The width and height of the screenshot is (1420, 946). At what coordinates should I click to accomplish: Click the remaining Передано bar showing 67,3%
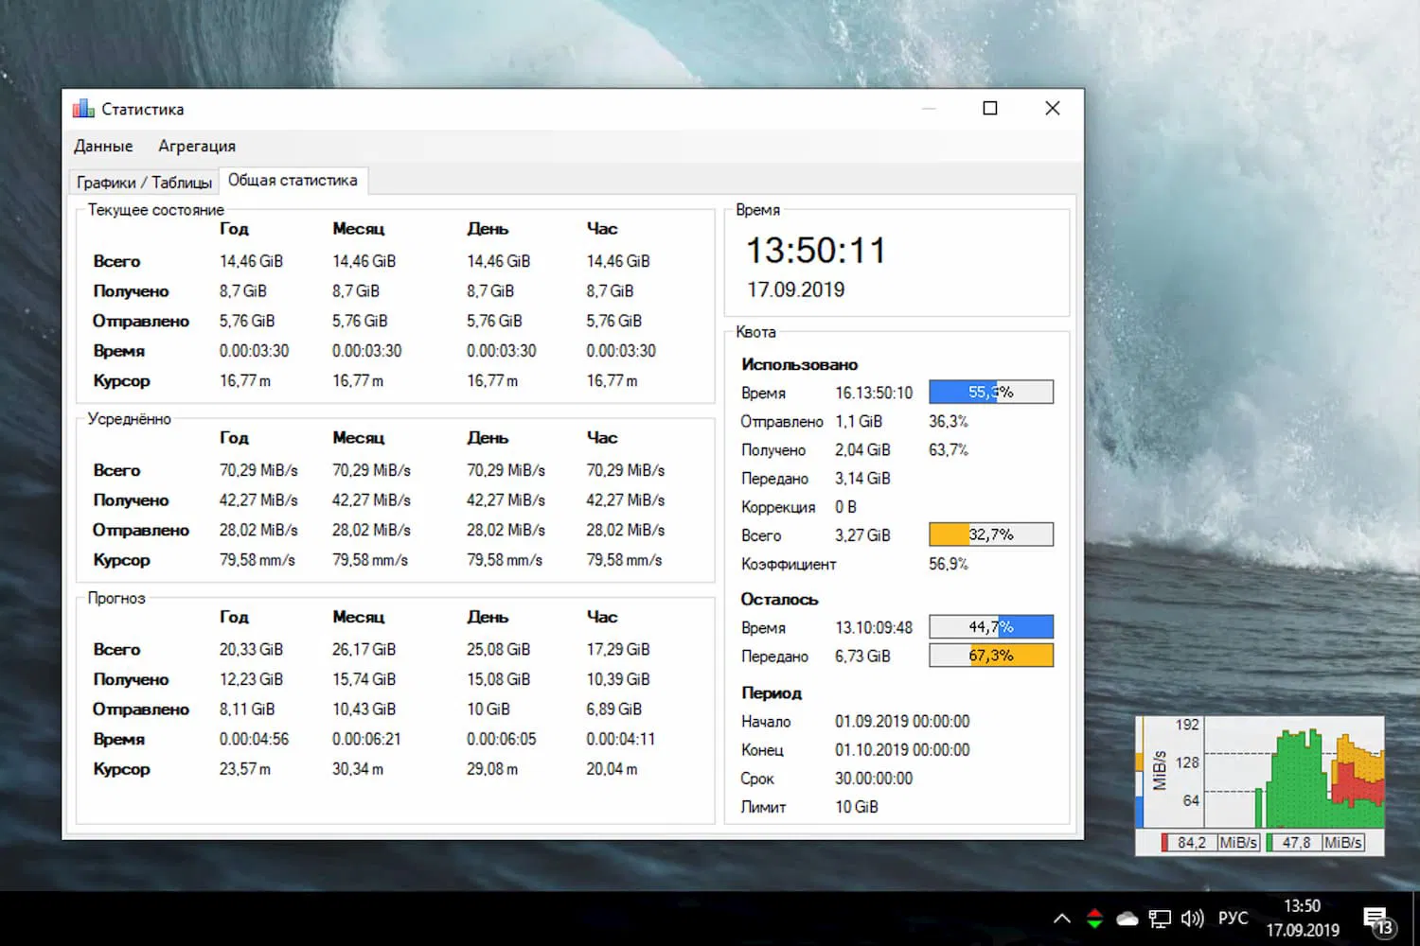point(990,655)
